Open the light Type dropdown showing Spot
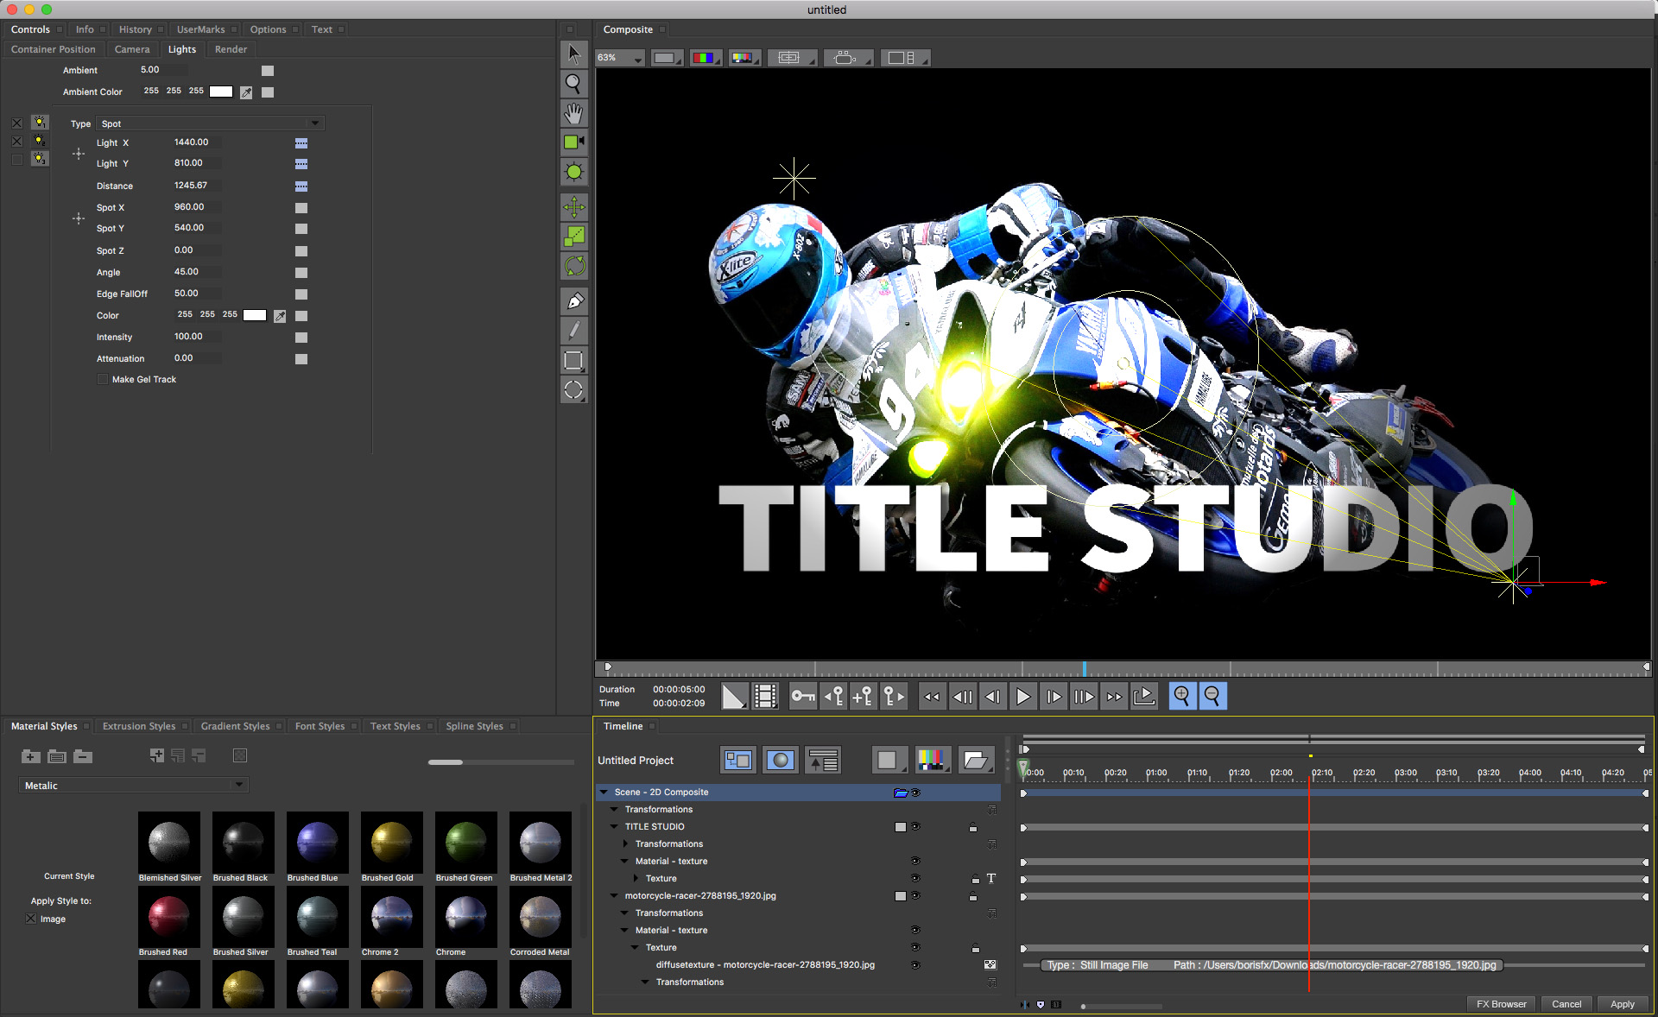This screenshot has width=1658, height=1017. 210,123
